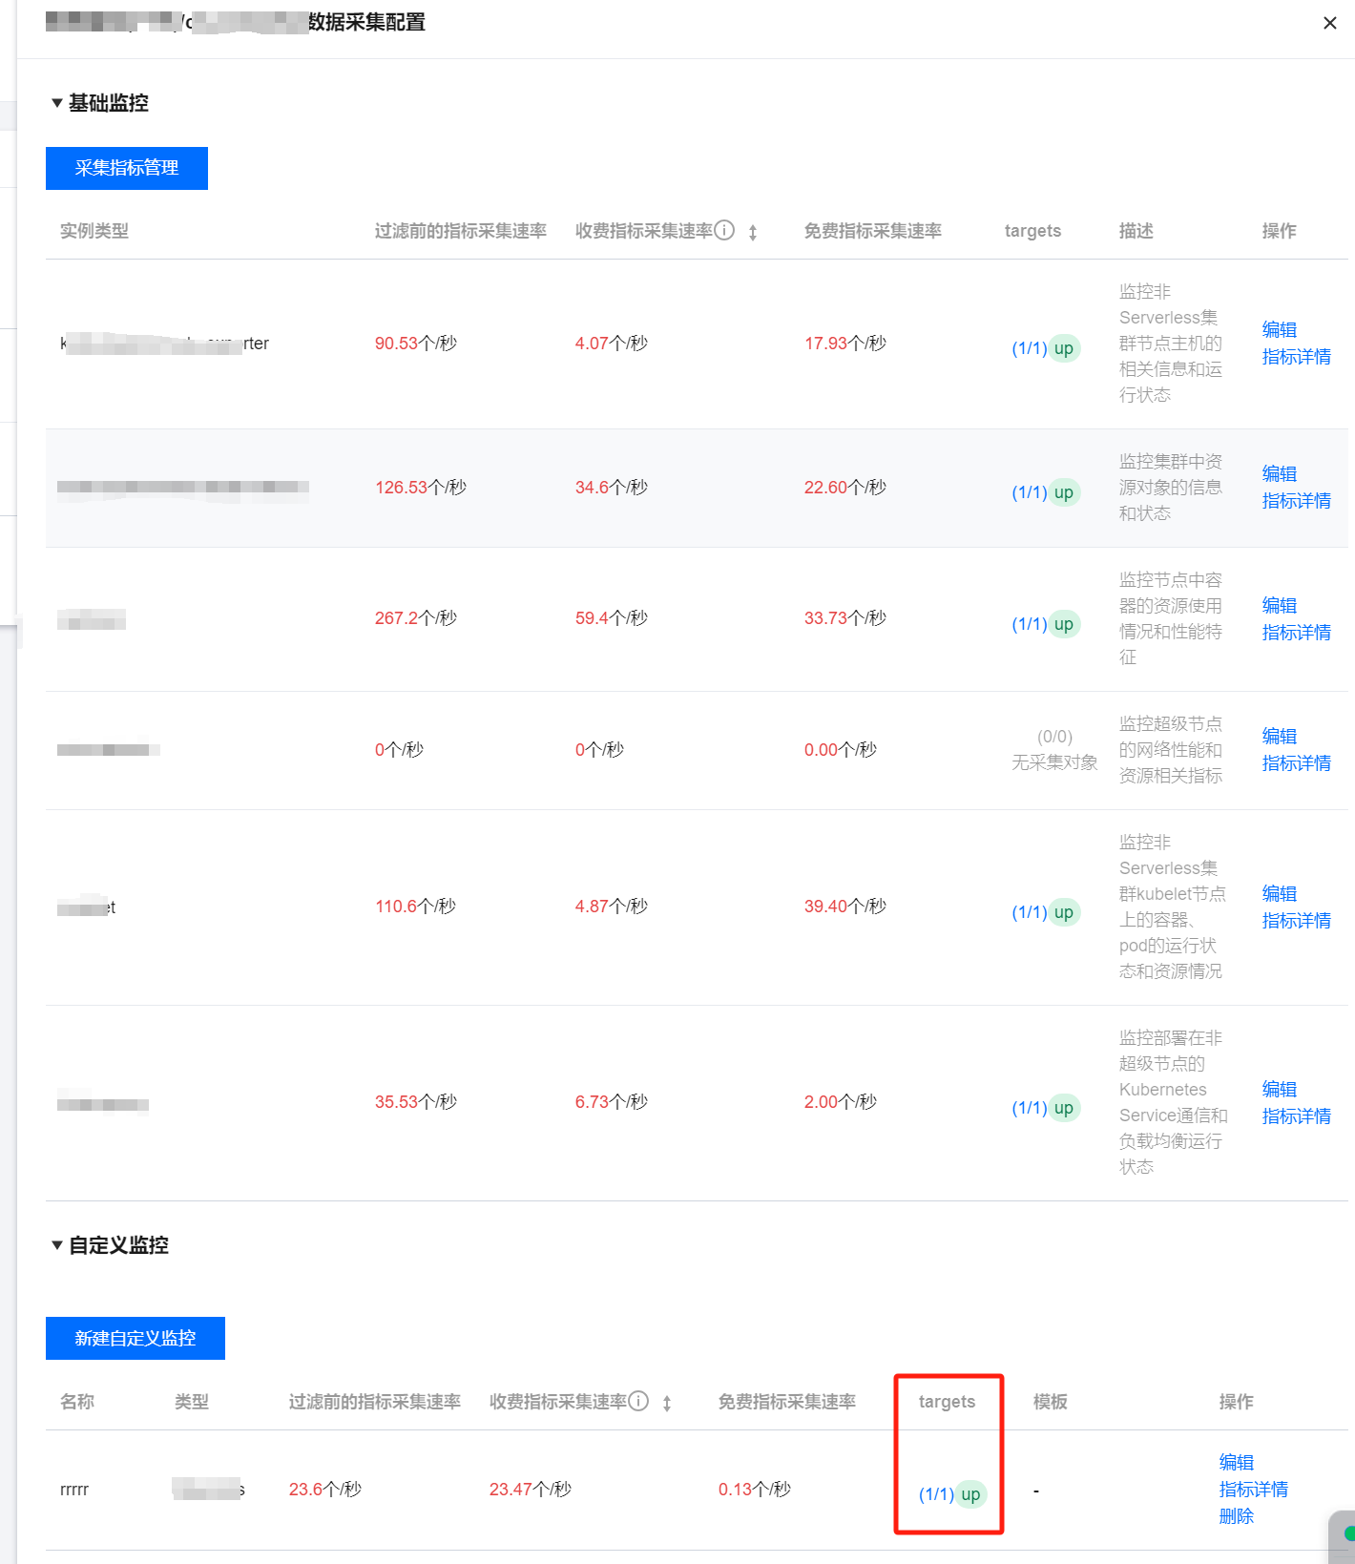The image size is (1355, 1564).
Task: Open 指标详情 for the 90.53个/秒 row
Action: (x=1296, y=357)
